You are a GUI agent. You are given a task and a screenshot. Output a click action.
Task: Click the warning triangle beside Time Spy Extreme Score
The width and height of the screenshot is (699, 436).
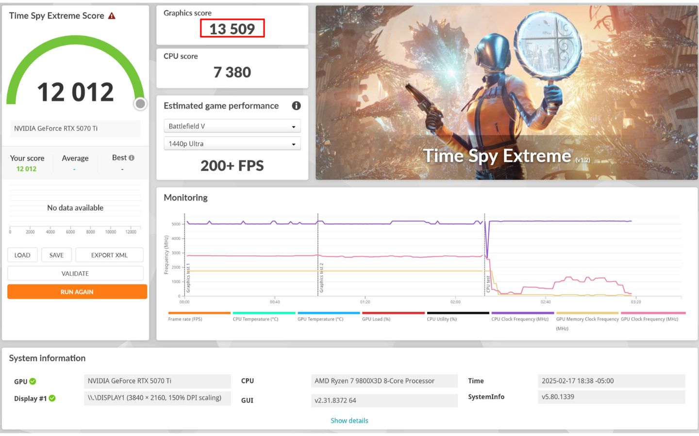[112, 16]
